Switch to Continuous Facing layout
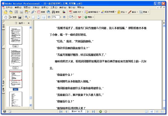The height and width of the screenshot is (116, 168). (157, 112)
